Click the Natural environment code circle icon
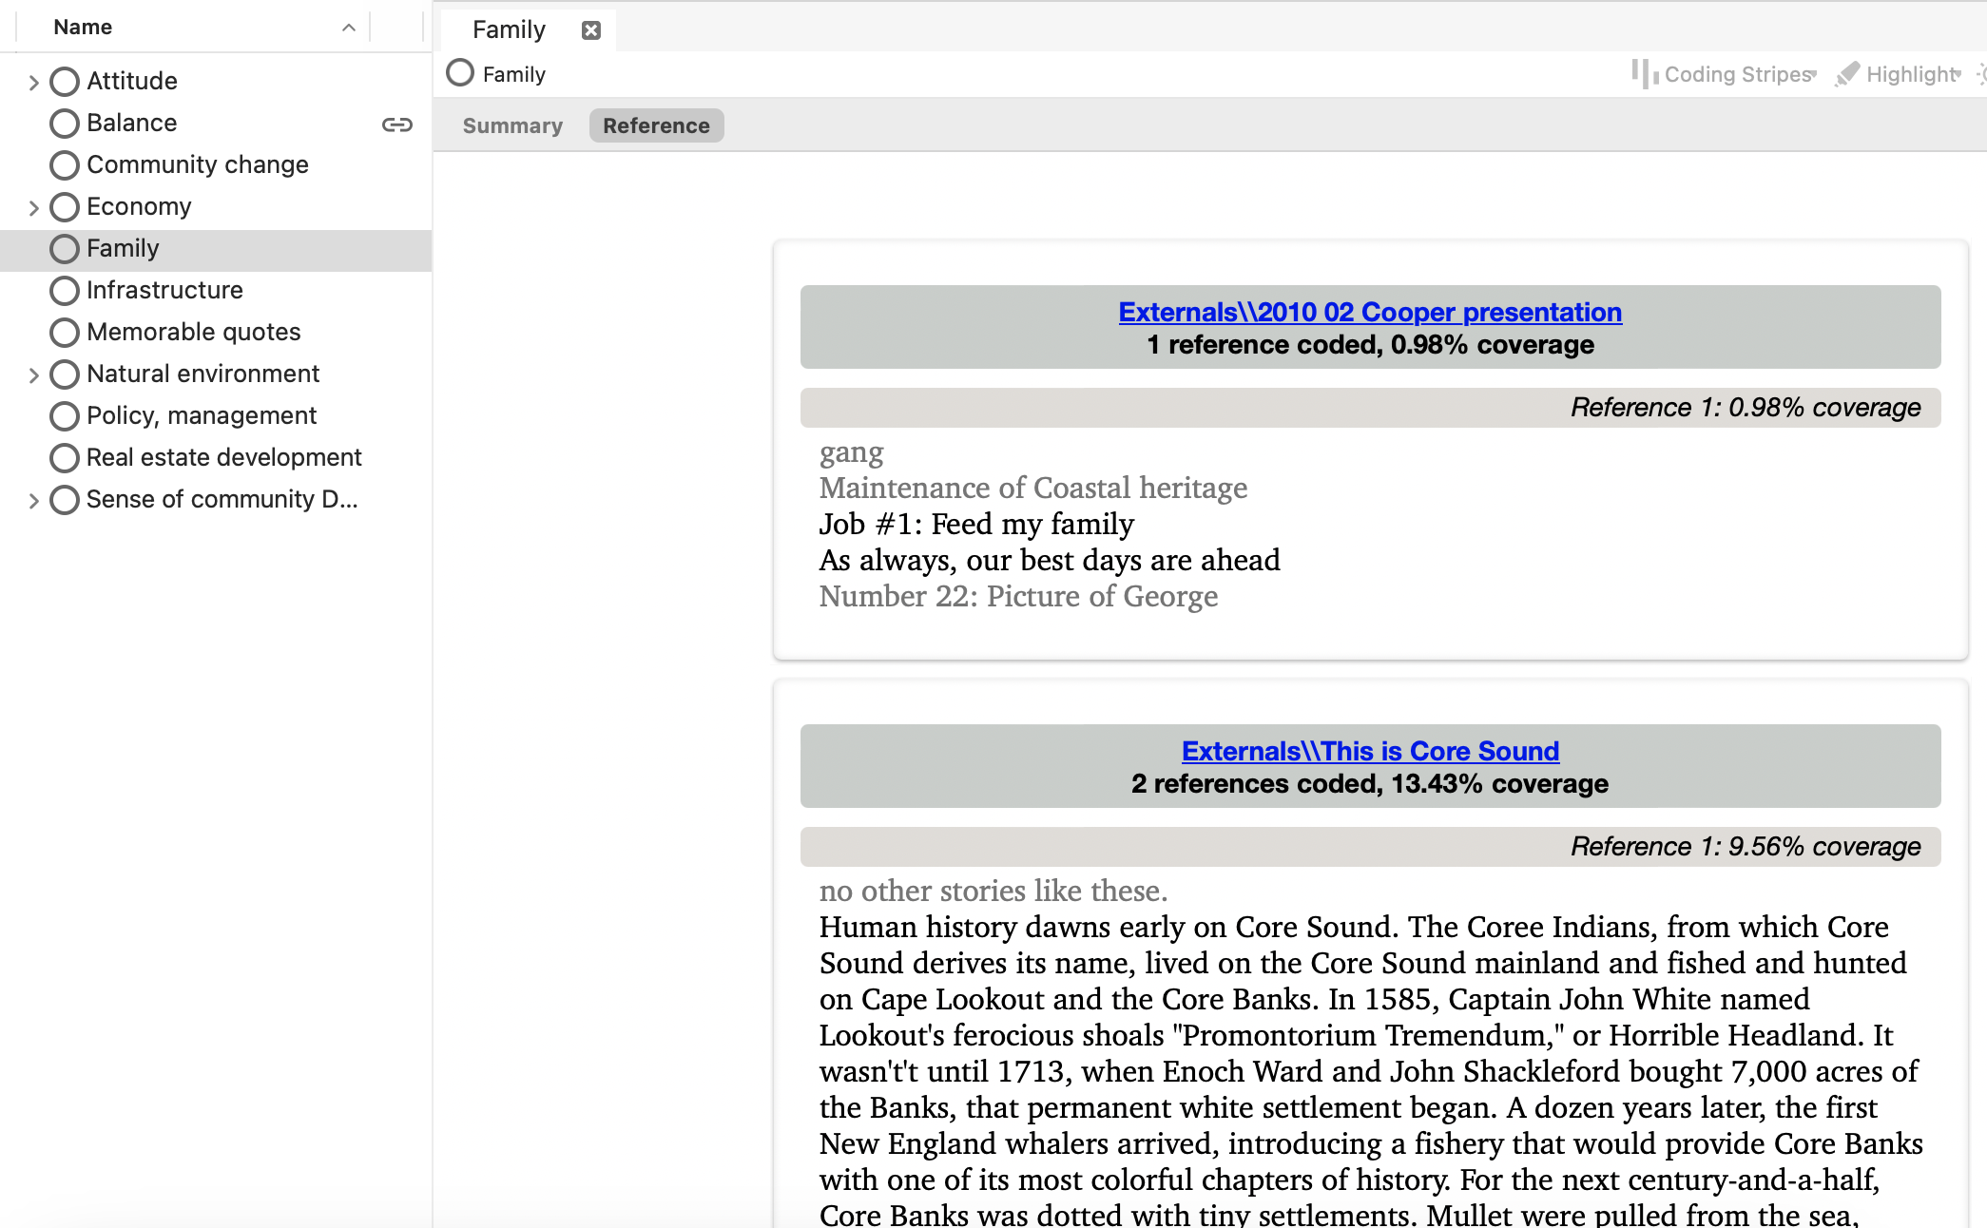Viewport: 1987px width, 1228px height. pyautogui.click(x=65, y=374)
